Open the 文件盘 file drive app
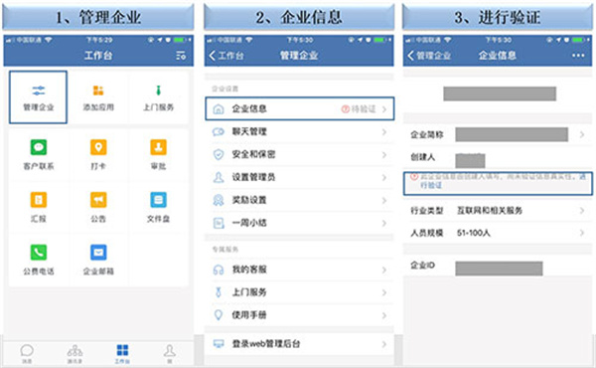Screen dimensions: 596x368 [158, 207]
